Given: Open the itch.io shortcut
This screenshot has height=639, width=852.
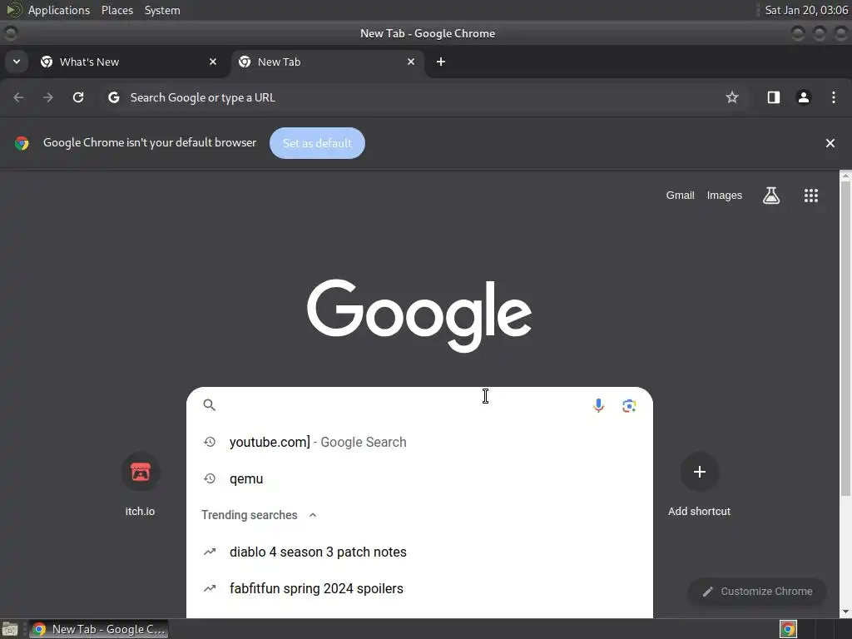Looking at the screenshot, I should click(140, 483).
